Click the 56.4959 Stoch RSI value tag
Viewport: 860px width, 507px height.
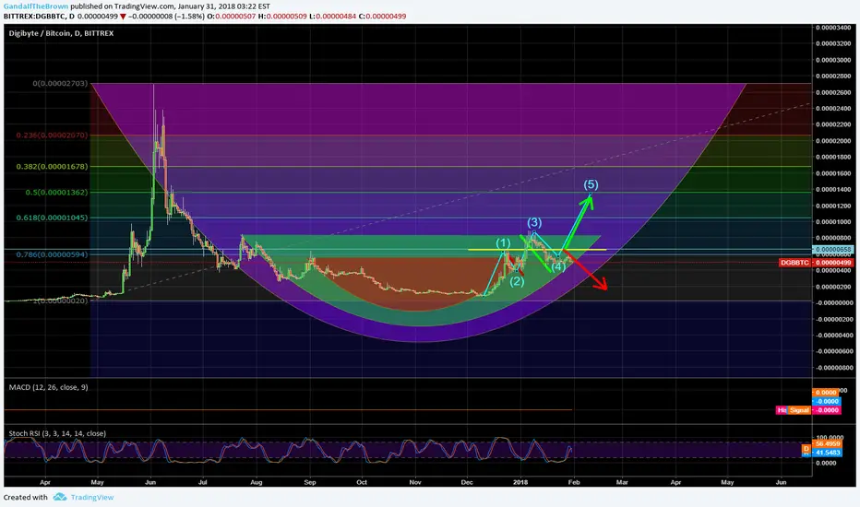coord(828,444)
